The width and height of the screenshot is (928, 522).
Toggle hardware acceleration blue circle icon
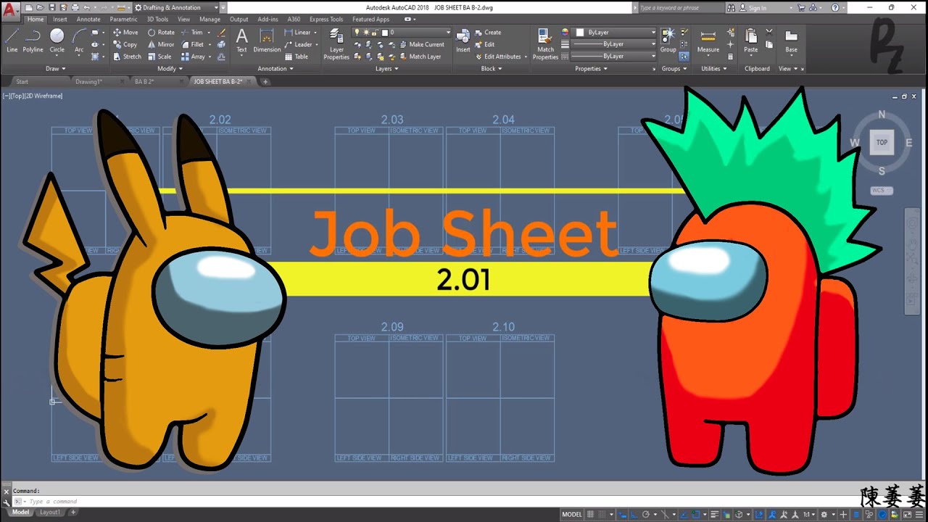click(882, 514)
